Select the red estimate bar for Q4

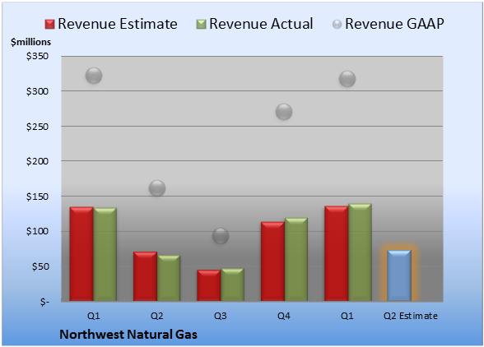point(272,261)
